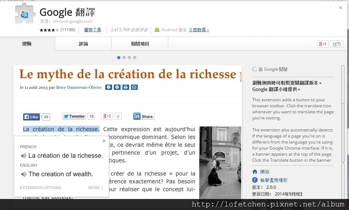Screen dimensions: 349x210
Task: Select the first screenshot carousel dot
Action: pyautogui.click(x=118, y=58)
